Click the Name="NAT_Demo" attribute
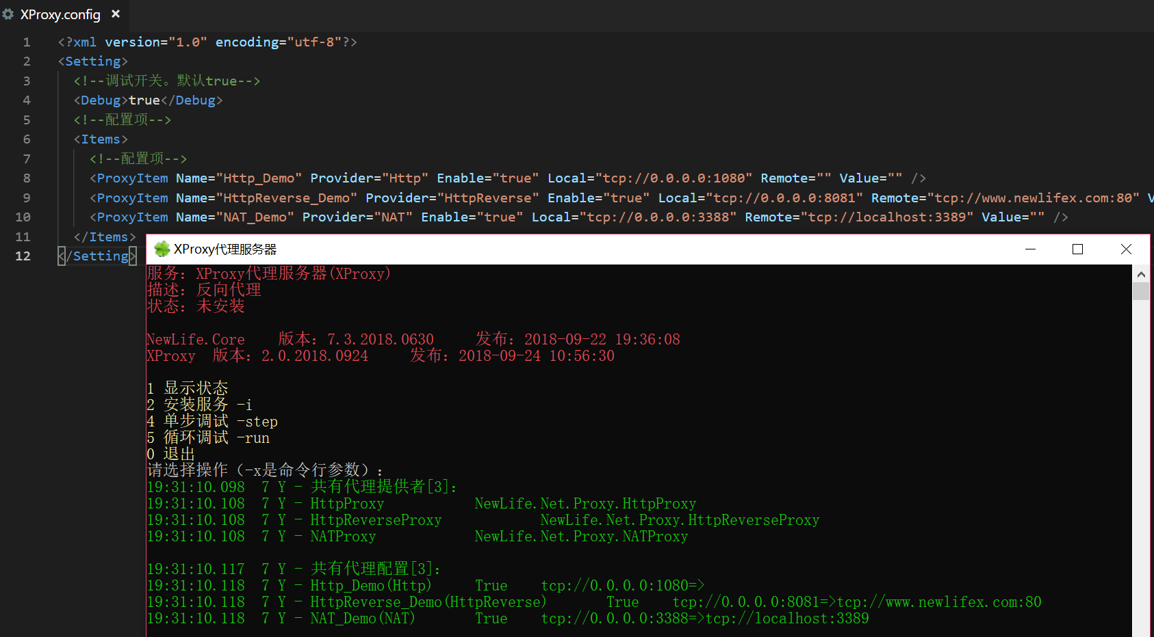 pyautogui.click(x=235, y=217)
